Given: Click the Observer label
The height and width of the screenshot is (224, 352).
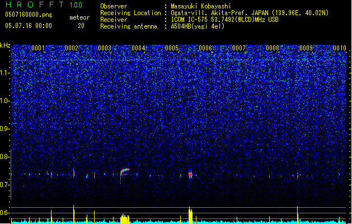Looking at the screenshot, I should [114, 6].
